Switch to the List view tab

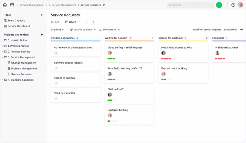55,22
